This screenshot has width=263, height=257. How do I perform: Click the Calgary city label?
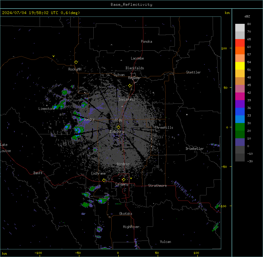[x=122, y=184]
